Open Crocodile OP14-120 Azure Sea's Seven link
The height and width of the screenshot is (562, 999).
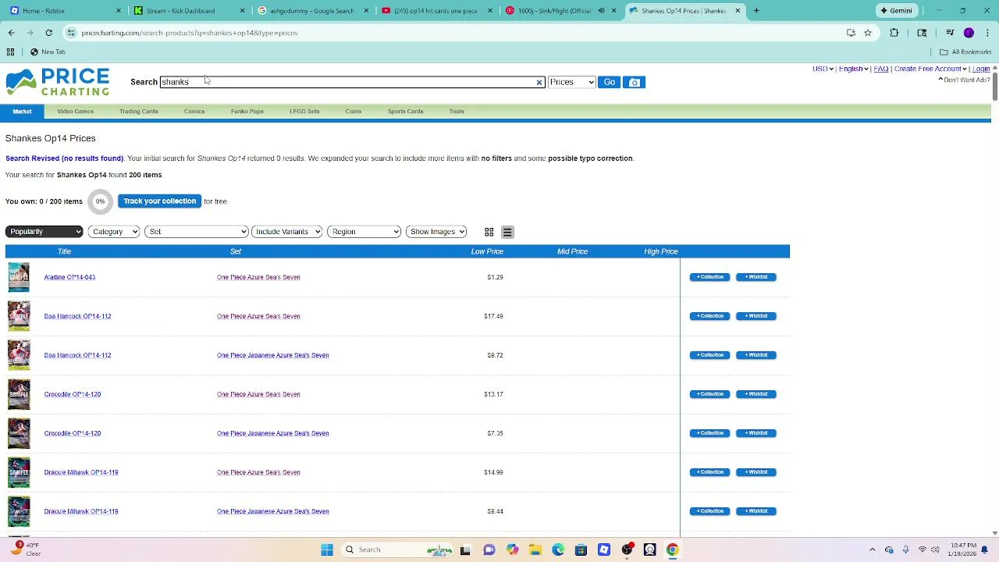click(x=258, y=394)
